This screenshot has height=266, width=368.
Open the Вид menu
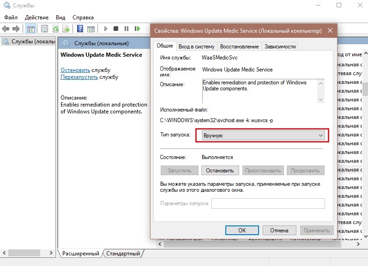pos(60,17)
